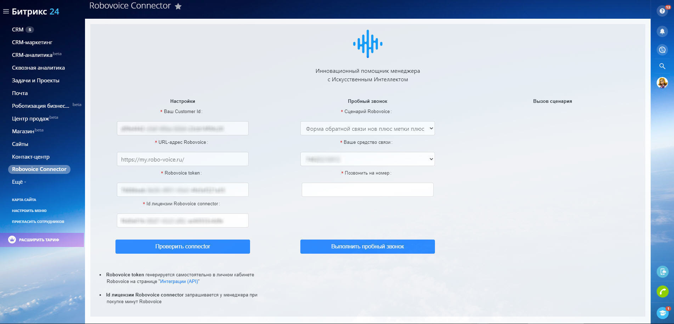The image size is (674, 324).
Task: Click the Вызов сценария heading
Action: point(553,101)
